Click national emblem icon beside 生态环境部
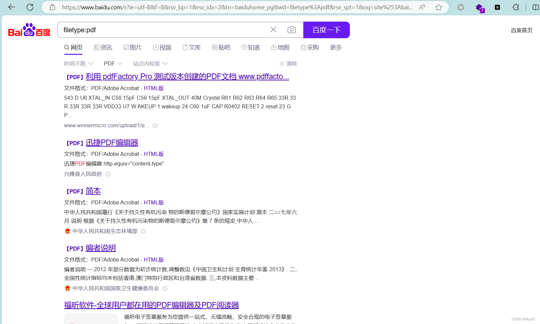 pyautogui.click(x=68, y=231)
